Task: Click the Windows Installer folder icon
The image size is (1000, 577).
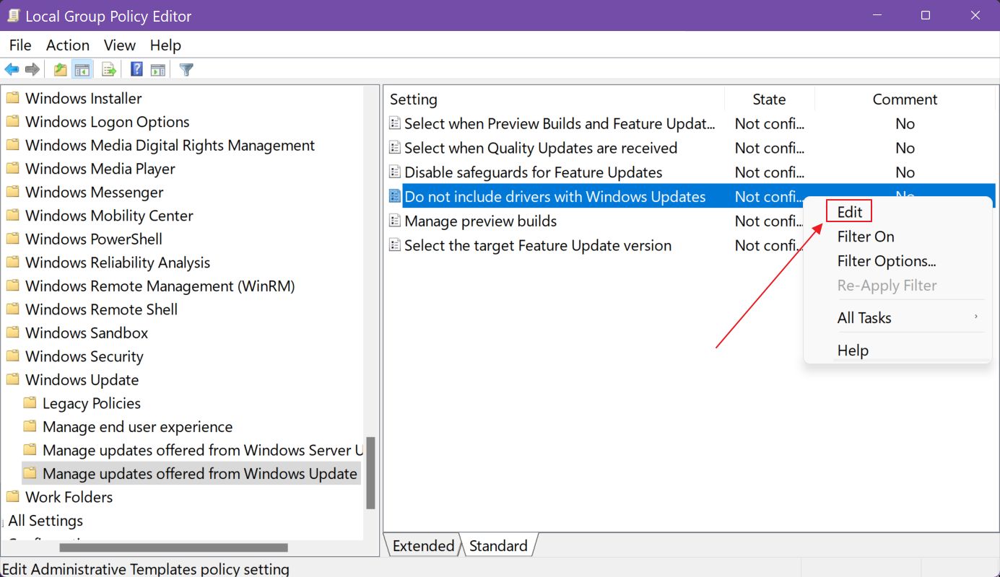Action: 12,98
